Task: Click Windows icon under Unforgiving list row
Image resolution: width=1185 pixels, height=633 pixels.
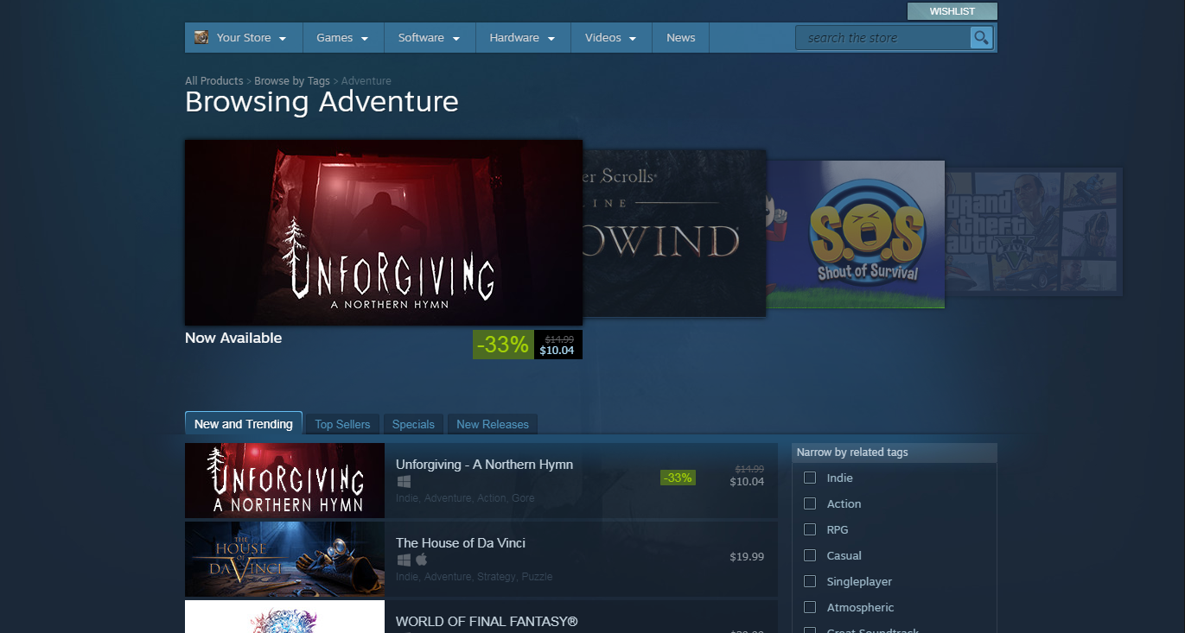Action: pos(403,481)
